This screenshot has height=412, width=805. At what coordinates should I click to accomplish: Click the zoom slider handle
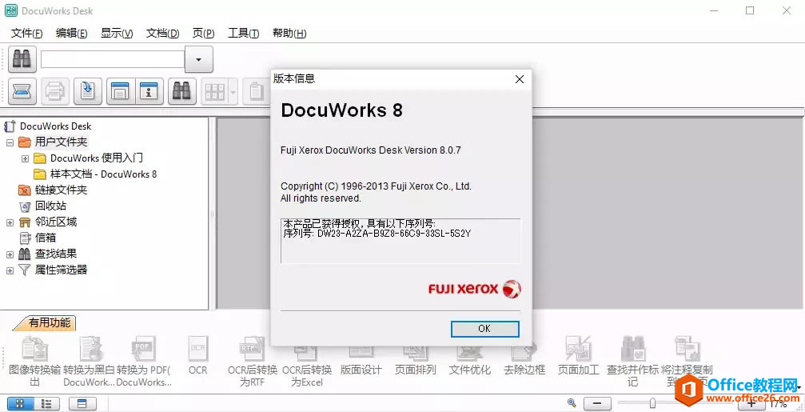point(652,403)
